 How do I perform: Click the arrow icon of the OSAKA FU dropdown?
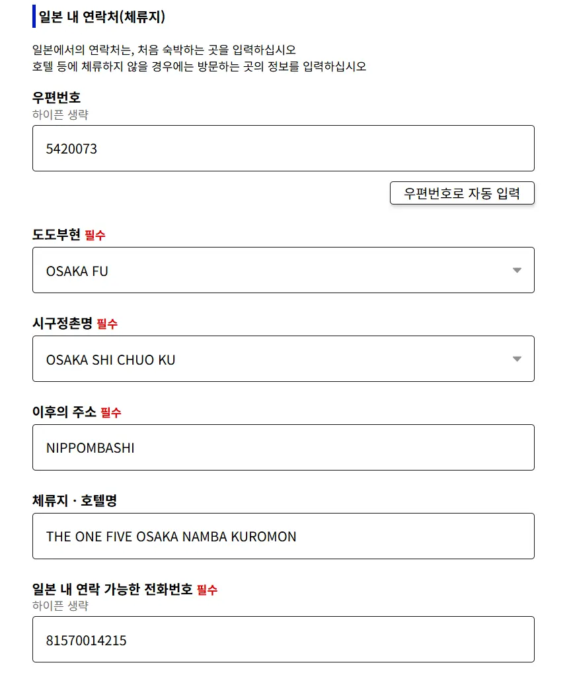tap(517, 270)
